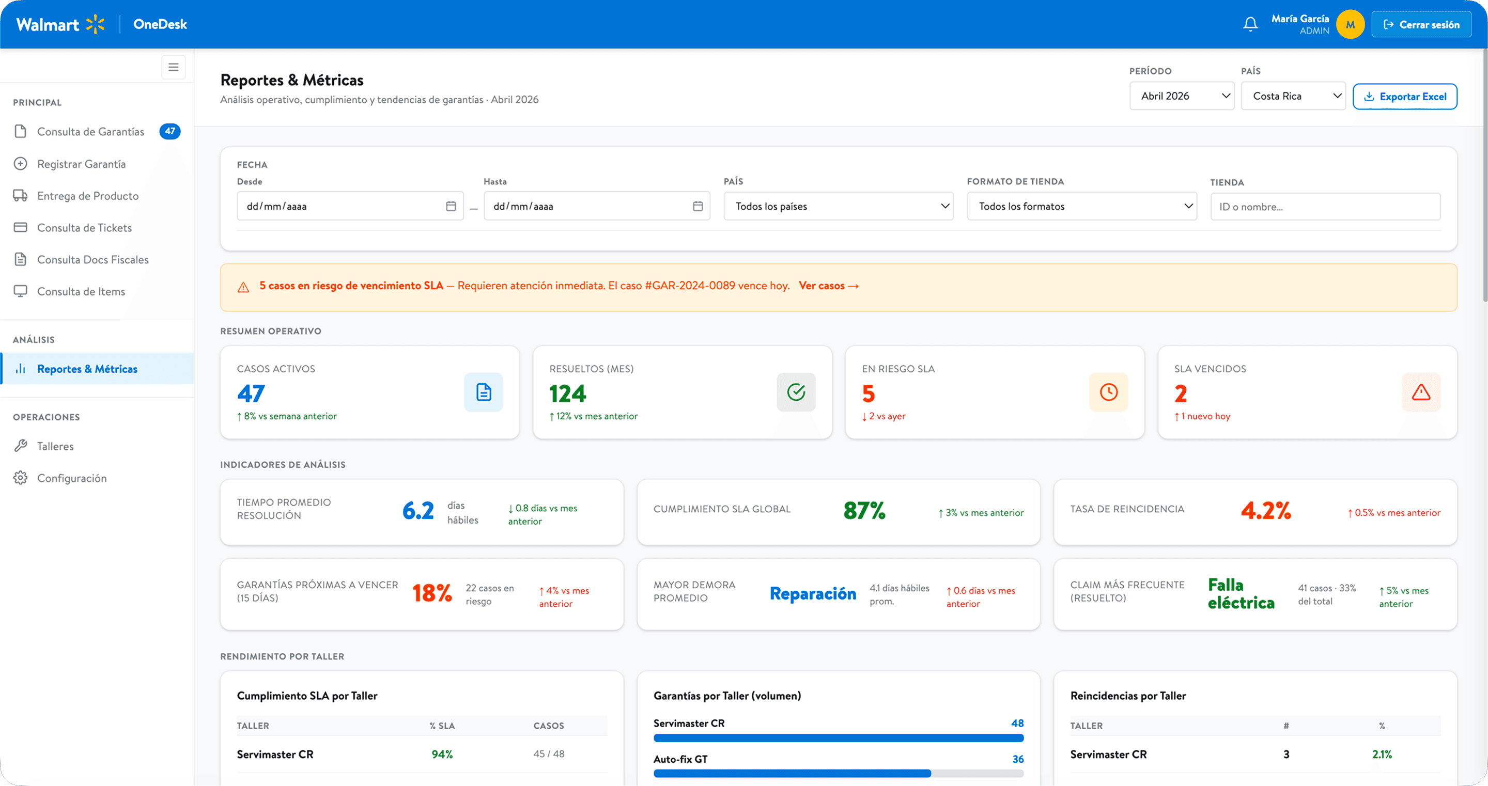This screenshot has width=1488, height=786.
Task: Go to Consulta de Items
Action: 97,291
